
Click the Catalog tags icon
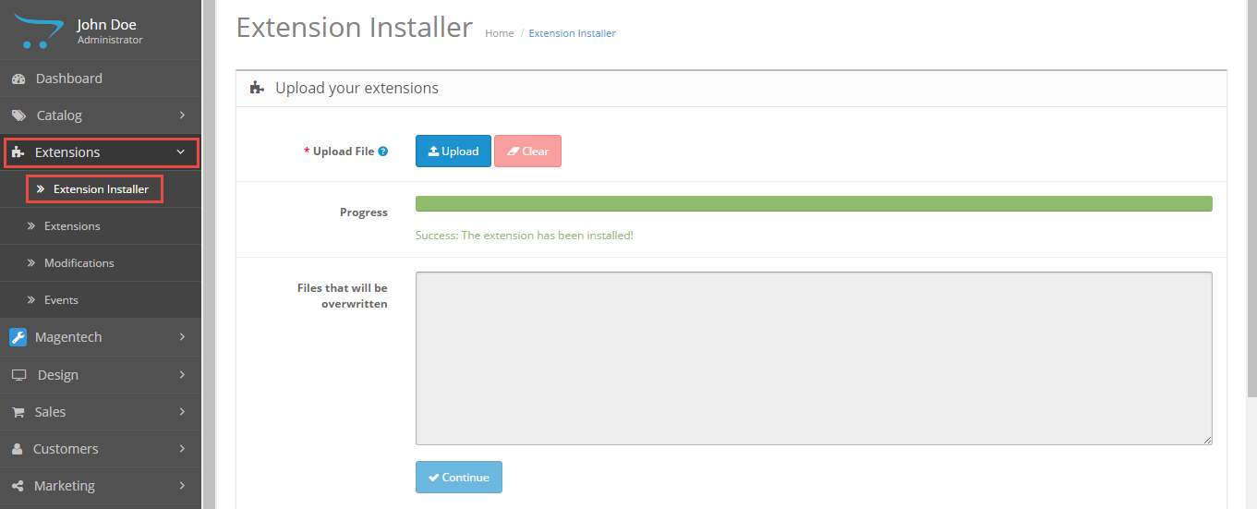pos(18,115)
